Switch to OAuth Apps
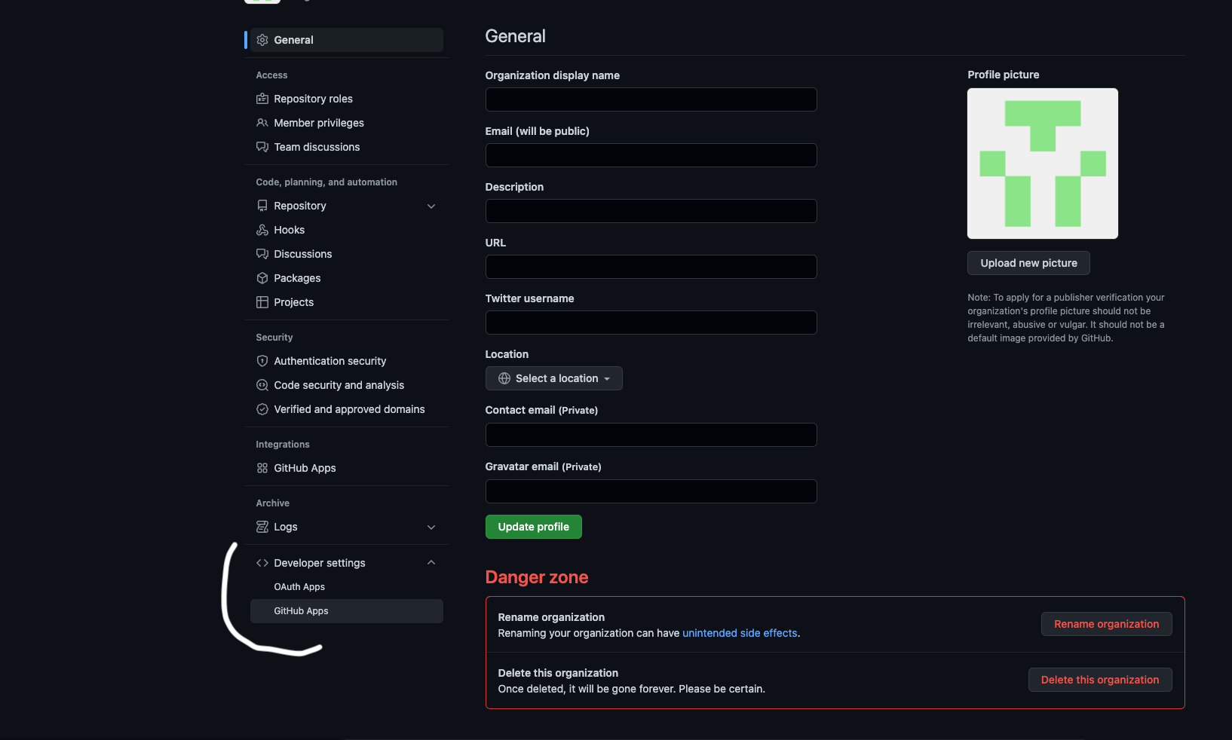Screen dimensions: 1232x740 [299, 586]
